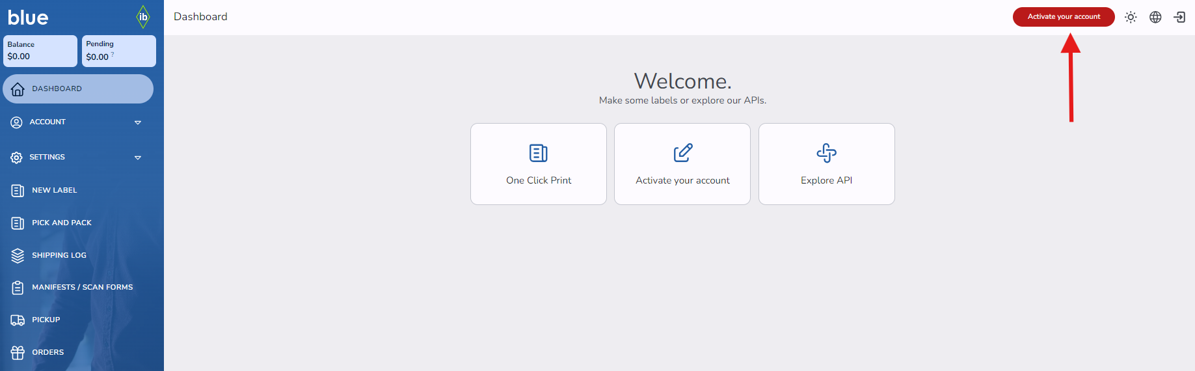Click the Pickup truck icon
This screenshot has height=371, width=1195.
coord(18,320)
